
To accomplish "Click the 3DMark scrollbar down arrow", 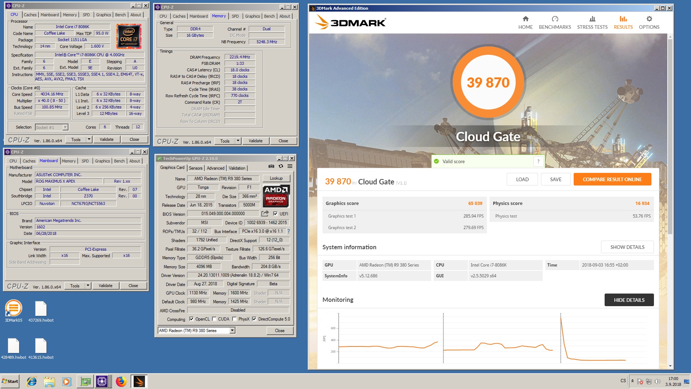I will pos(670,366).
